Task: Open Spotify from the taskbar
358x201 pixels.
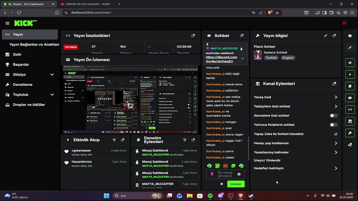Action: click(210, 196)
